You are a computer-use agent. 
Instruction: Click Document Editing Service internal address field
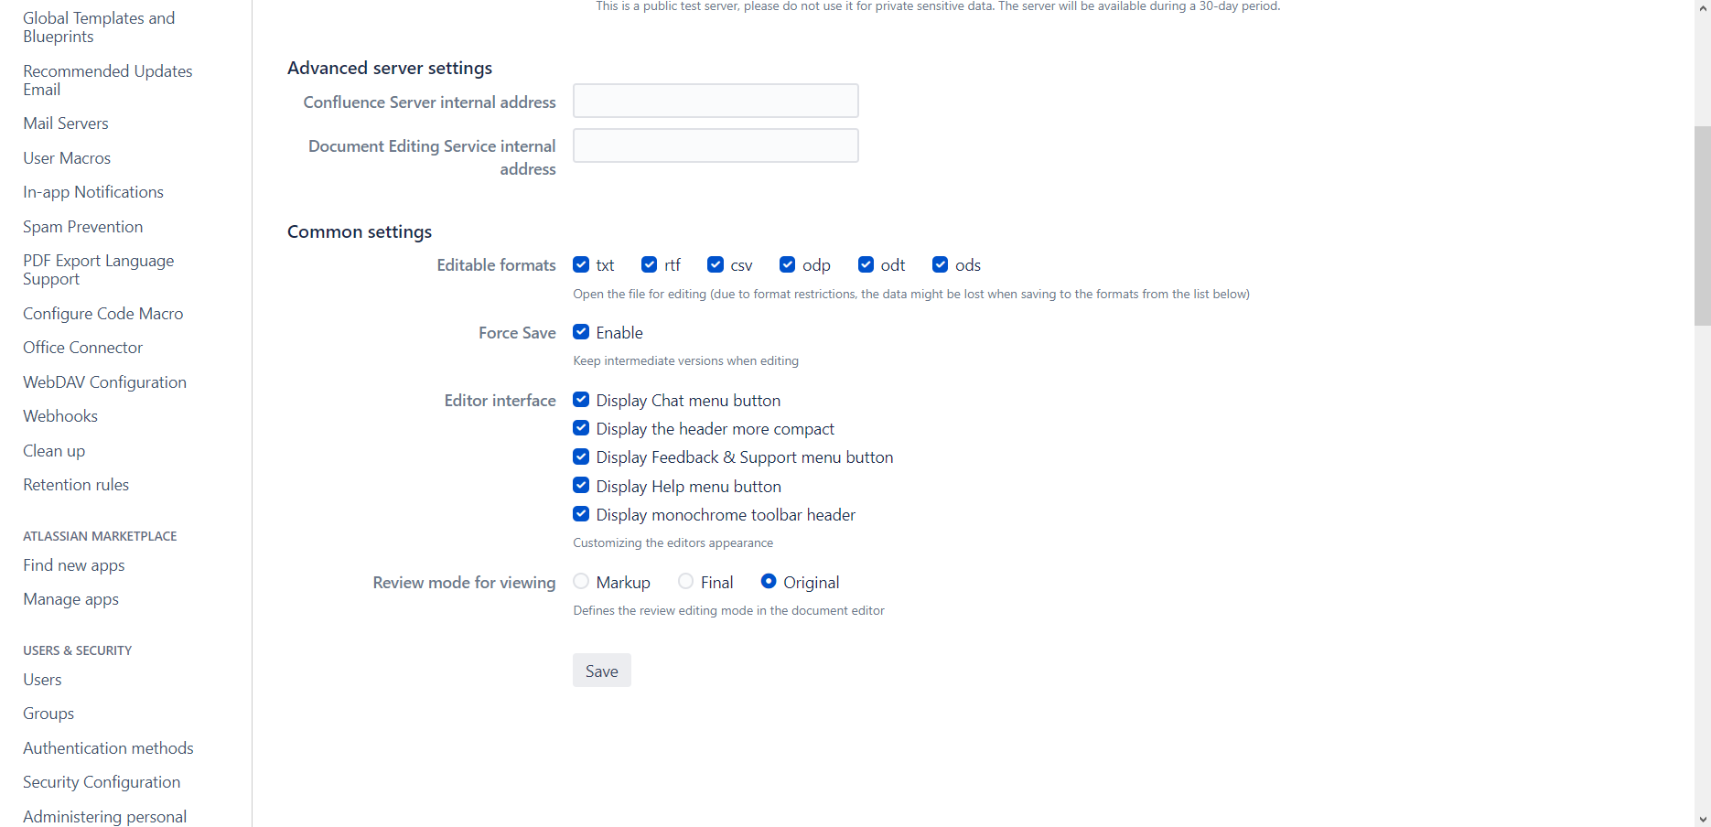point(716,145)
